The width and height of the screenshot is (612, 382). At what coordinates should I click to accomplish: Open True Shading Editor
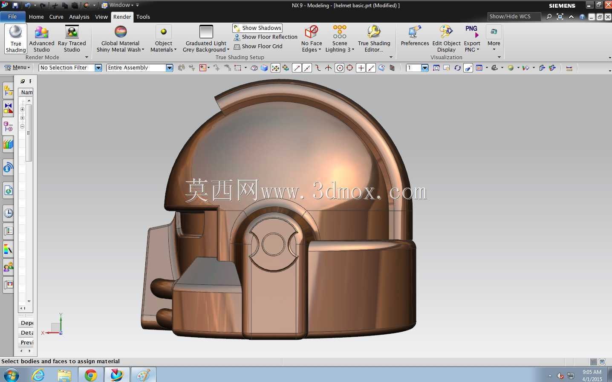[x=374, y=39]
